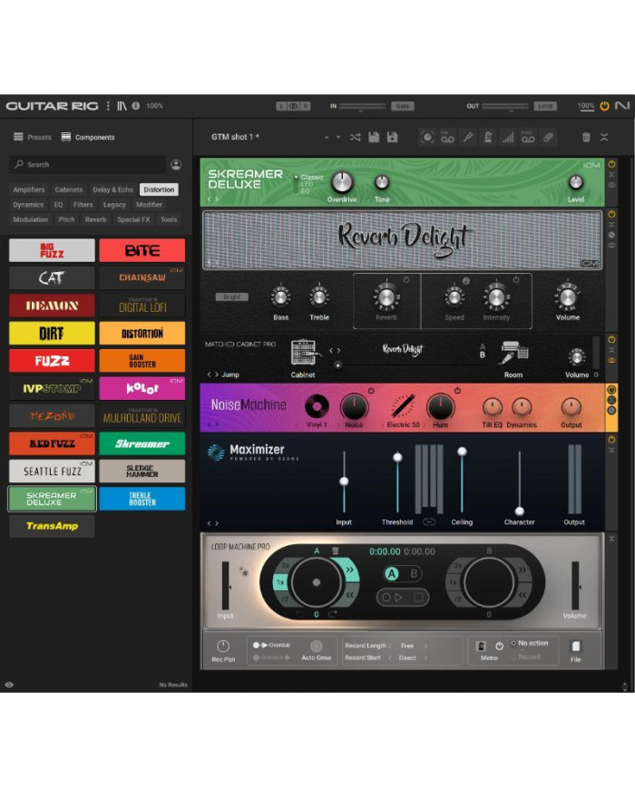
Task: Click the Matched Cabinet Pro cabinet icon
Action: coord(305,353)
